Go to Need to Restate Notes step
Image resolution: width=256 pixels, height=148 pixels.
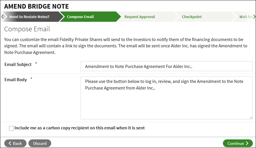pyautogui.click(x=29, y=17)
